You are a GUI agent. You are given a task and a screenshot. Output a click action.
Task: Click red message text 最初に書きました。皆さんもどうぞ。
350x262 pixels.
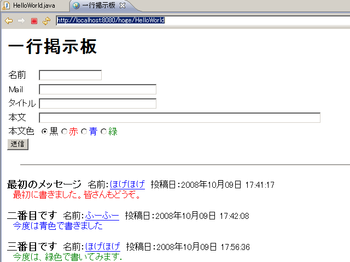coord(77,195)
